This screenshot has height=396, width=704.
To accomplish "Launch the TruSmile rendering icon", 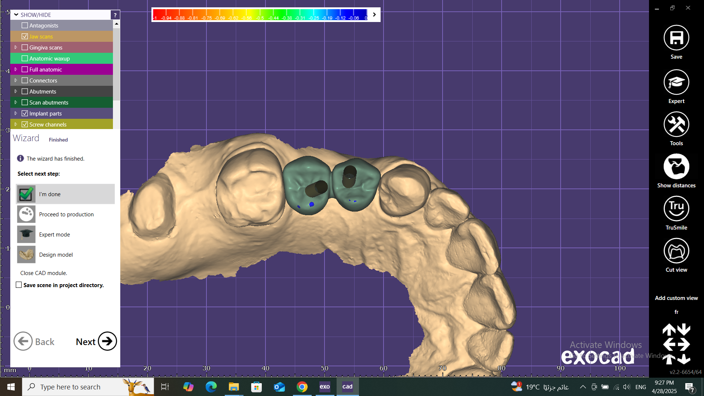I will 676,209.
